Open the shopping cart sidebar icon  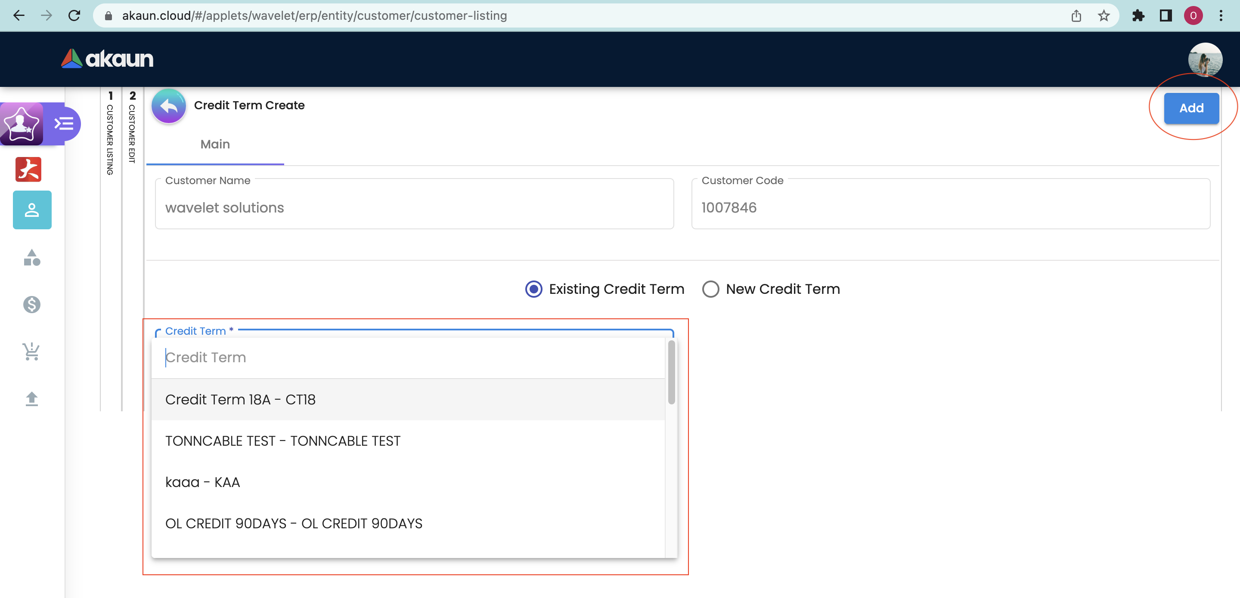pos(32,351)
